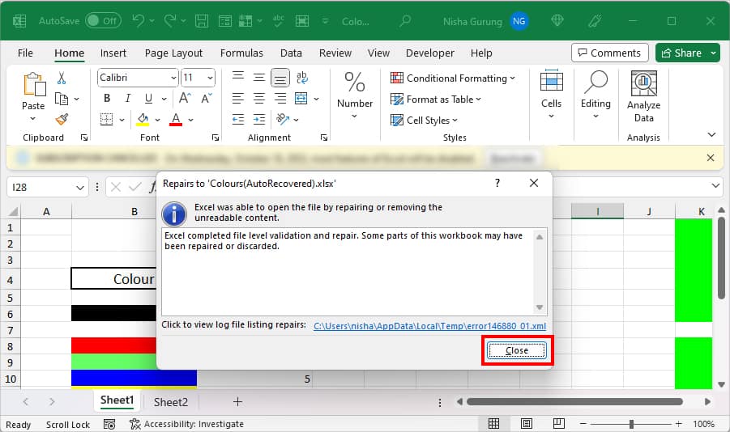Click the Undo arrow icon
The height and width of the screenshot is (432, 730).
pyautogui.click(x=139, y=20)
